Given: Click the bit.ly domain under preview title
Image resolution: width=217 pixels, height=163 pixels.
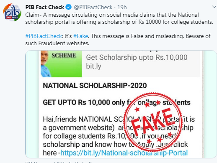Looking at the screenshot, I should [x=93, y=66].
